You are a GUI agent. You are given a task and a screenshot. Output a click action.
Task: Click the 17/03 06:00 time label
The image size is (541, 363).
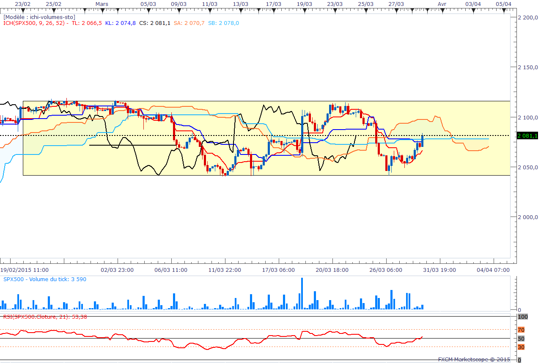(x=278, y=270)
